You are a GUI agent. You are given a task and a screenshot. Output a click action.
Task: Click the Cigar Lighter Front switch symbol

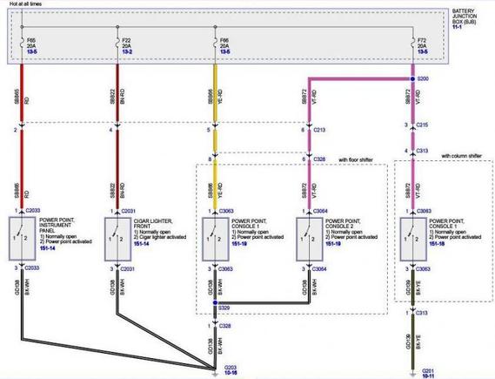tap(117, 239)
